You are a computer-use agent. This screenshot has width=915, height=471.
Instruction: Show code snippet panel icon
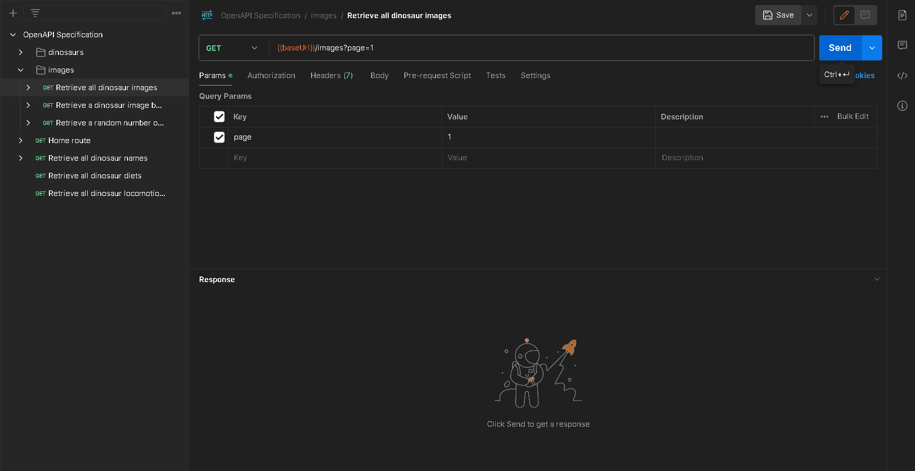(902, 76)
